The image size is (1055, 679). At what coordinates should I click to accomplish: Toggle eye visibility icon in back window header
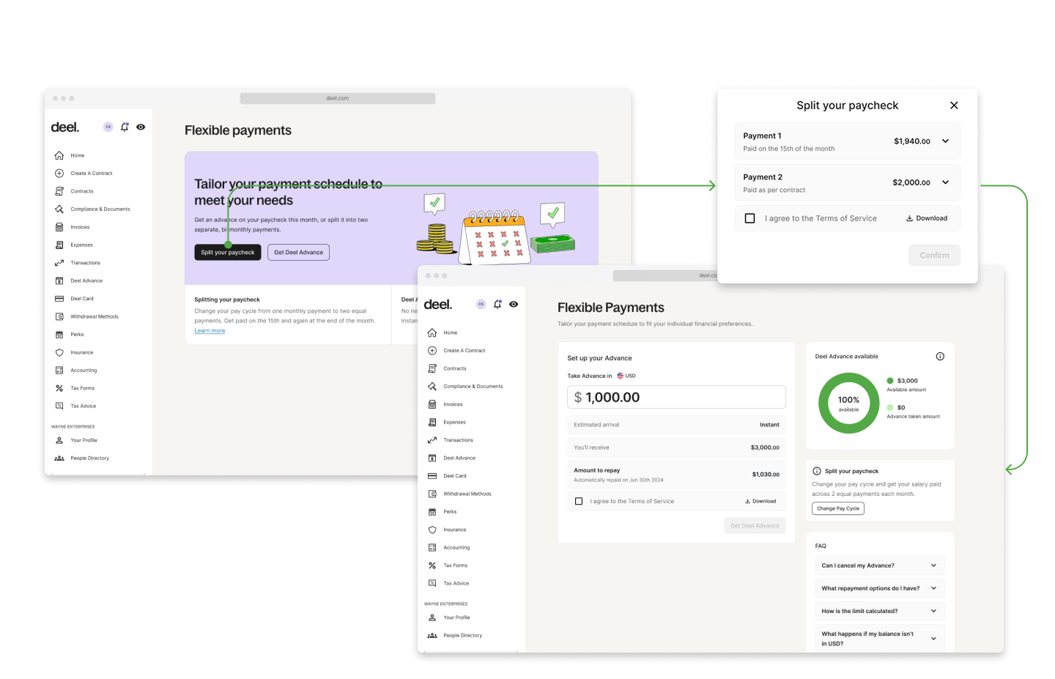click(141, 127)
